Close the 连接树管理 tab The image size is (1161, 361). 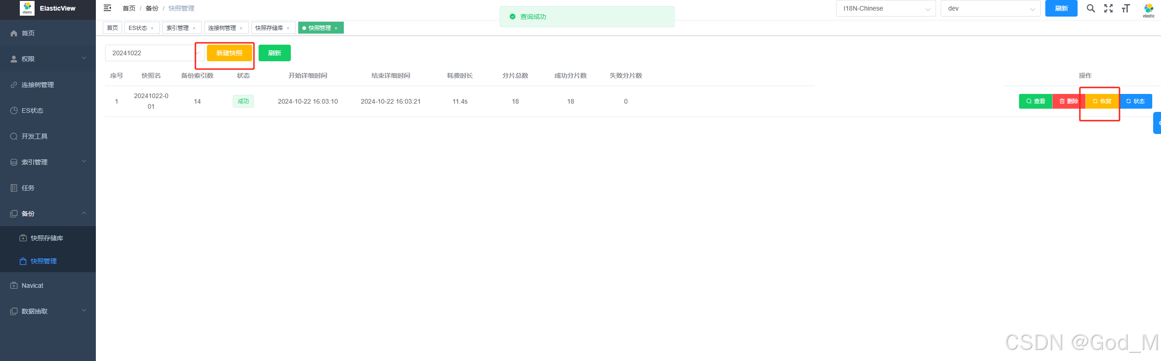241,29
